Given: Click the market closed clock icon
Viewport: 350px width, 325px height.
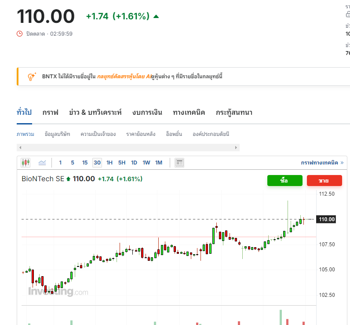Looking at the screenshot, I should (x=20, y=34).
